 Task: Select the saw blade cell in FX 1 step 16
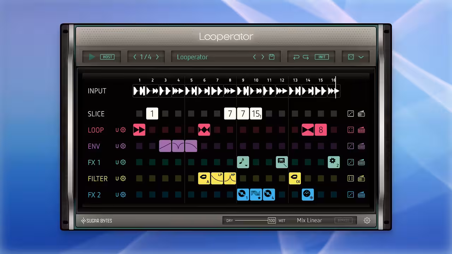click(x=334, y=162)
